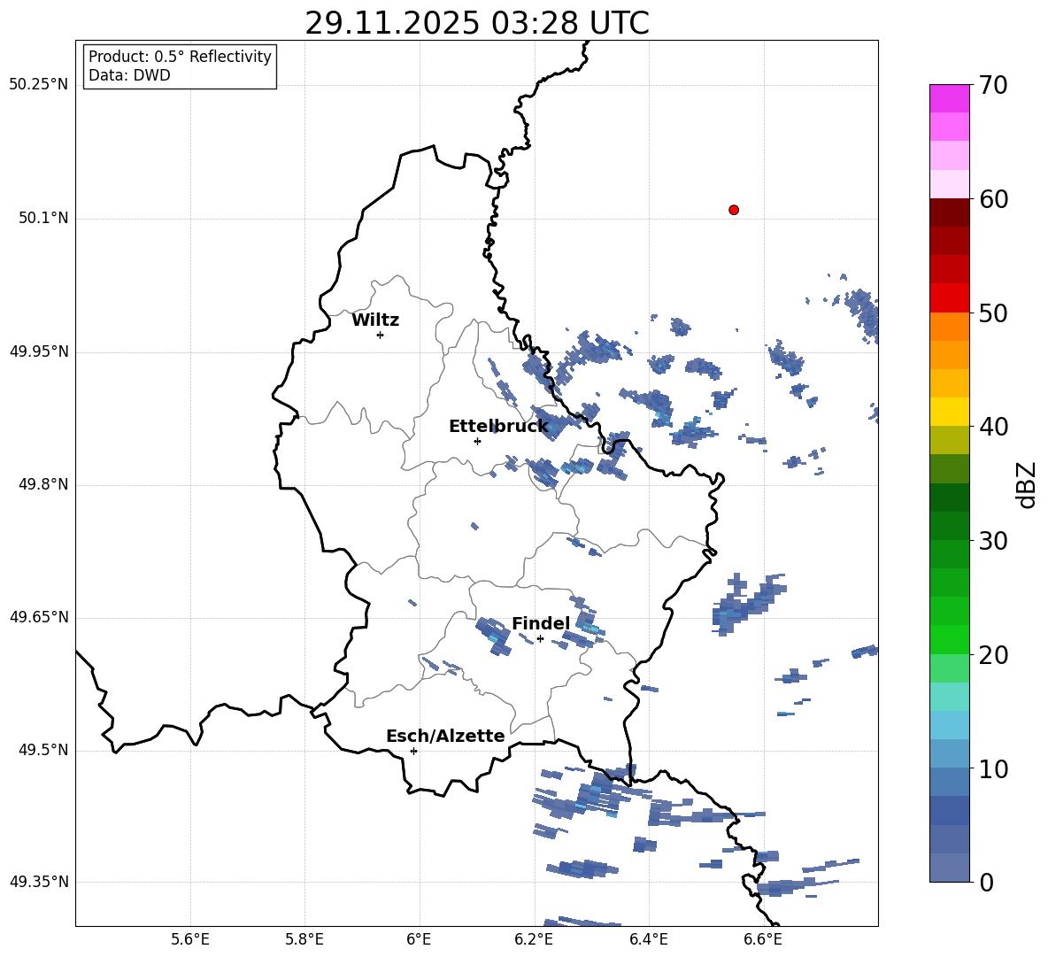Screen dimensions: 1048x957
Task: Click the Data: DWD text
Action: pyautogui.click(x=129, y=75)
